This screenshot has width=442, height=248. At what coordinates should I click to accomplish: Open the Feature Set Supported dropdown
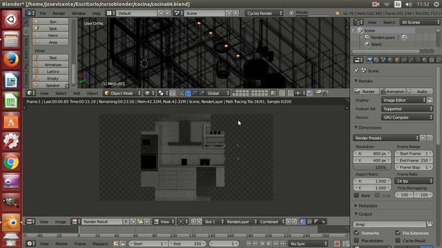click(x=407, y=109)
